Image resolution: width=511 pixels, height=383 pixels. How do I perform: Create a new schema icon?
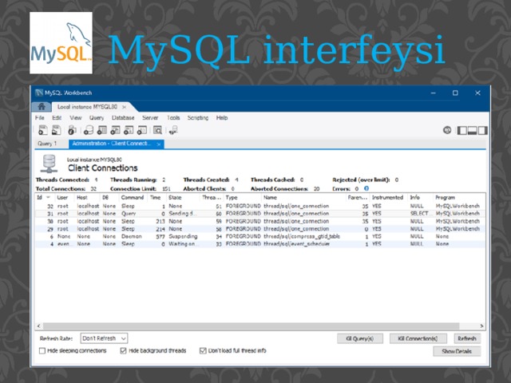click(x=89, y=130)
